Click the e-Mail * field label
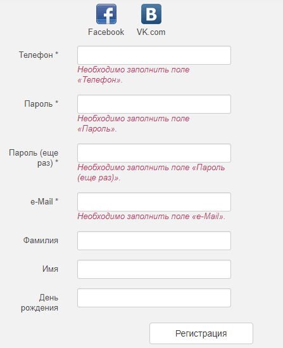 click(44, 201)
